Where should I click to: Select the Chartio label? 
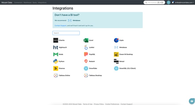click(x=62, y=40)
